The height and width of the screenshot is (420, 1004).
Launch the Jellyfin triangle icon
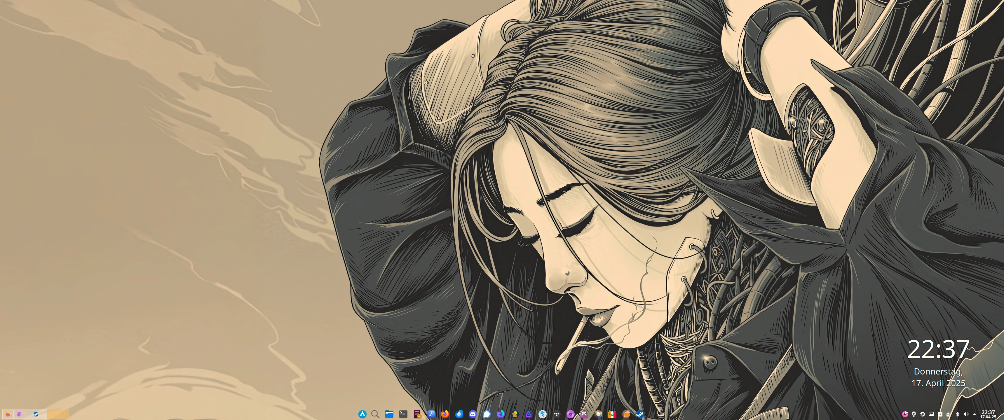pyautogui.click(x=529, y=414)
